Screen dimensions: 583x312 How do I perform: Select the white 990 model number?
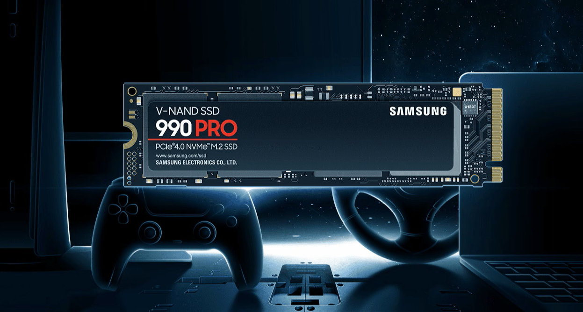(x=173, y=128)
